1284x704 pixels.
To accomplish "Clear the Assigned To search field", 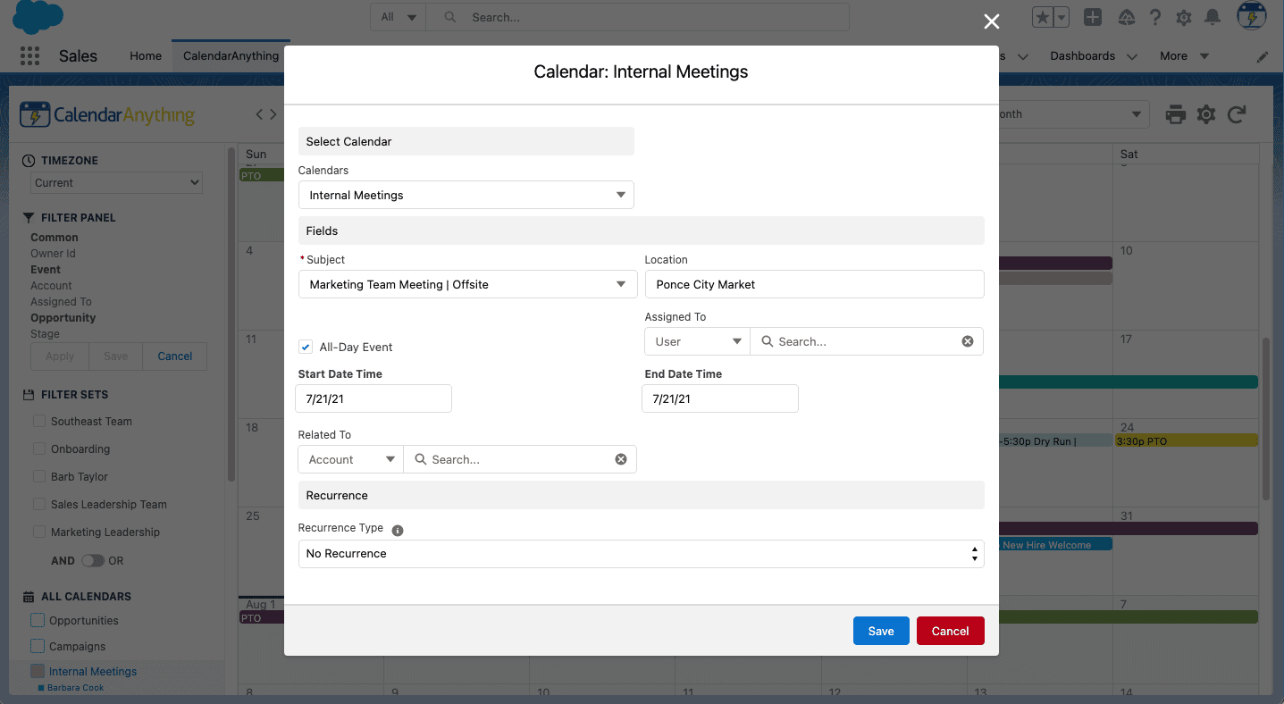I will click(x=968, y=341).
